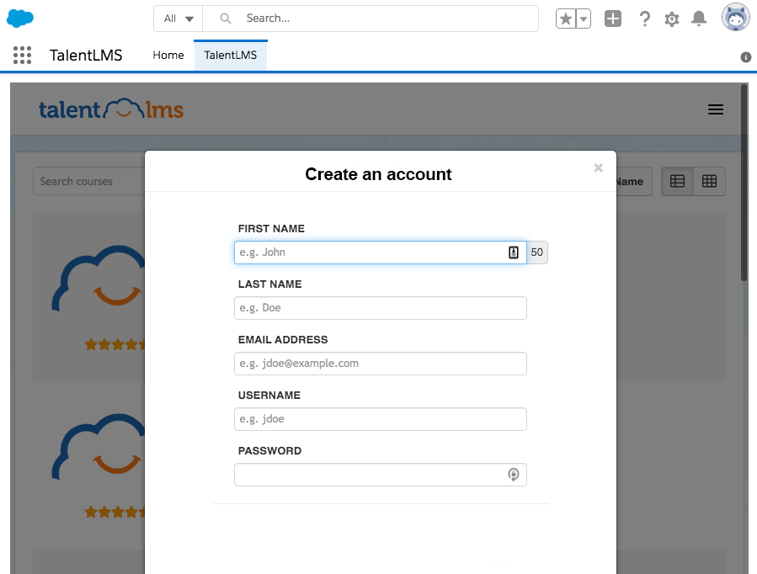Select the TalentLMS tab

(x=230, y=55)
